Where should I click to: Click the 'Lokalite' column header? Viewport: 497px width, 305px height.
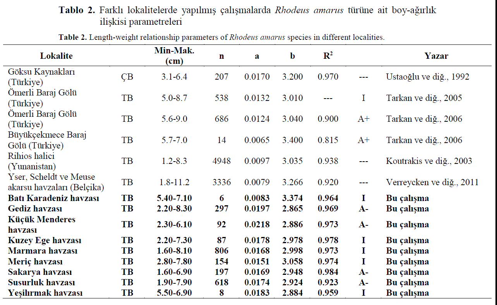coord(57,56)
